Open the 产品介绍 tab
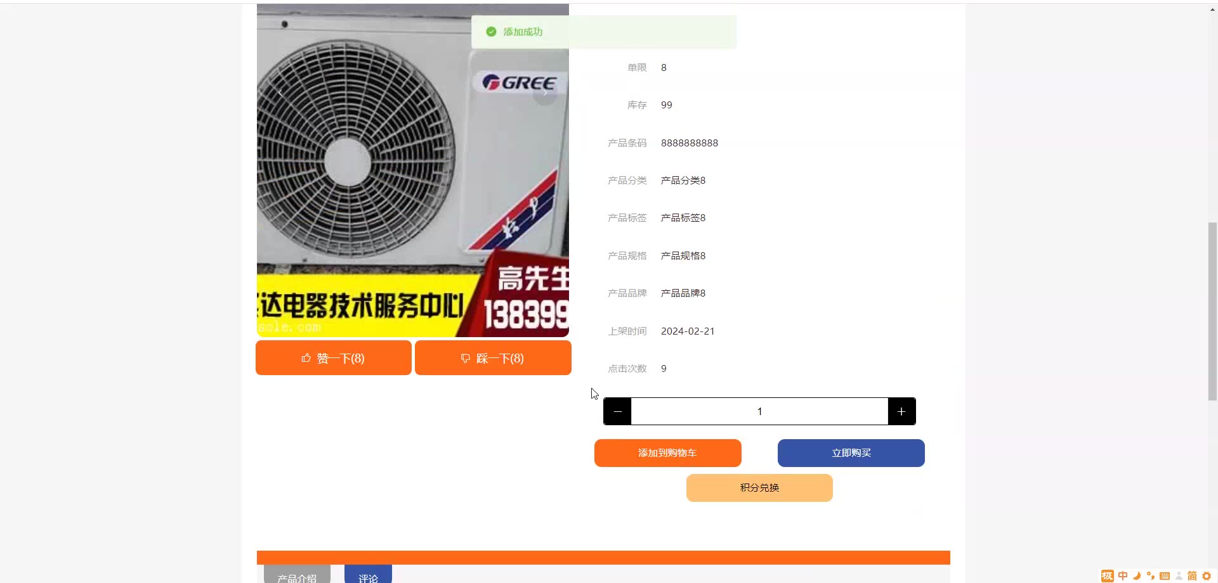Image resolution: width=1218 pixels, height=583 pixels. (x=297, y=575)
